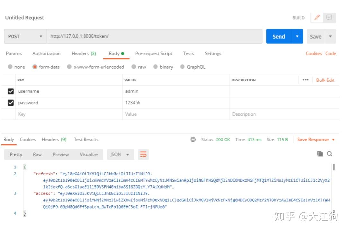Uncheck the username form-data row

point(10,91)
